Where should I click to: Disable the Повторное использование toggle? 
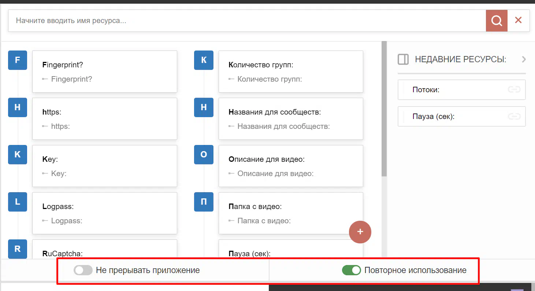351,271
